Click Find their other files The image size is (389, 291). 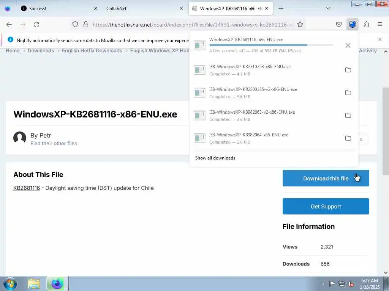coord(54,143)
